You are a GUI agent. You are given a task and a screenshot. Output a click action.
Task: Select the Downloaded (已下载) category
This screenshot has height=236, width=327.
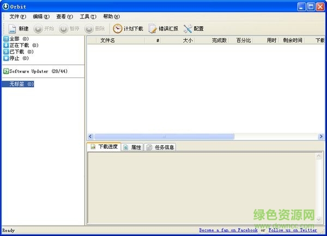click(x=19, y=52)
